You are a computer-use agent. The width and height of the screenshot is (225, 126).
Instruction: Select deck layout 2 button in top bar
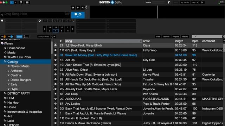click(15, 2)
